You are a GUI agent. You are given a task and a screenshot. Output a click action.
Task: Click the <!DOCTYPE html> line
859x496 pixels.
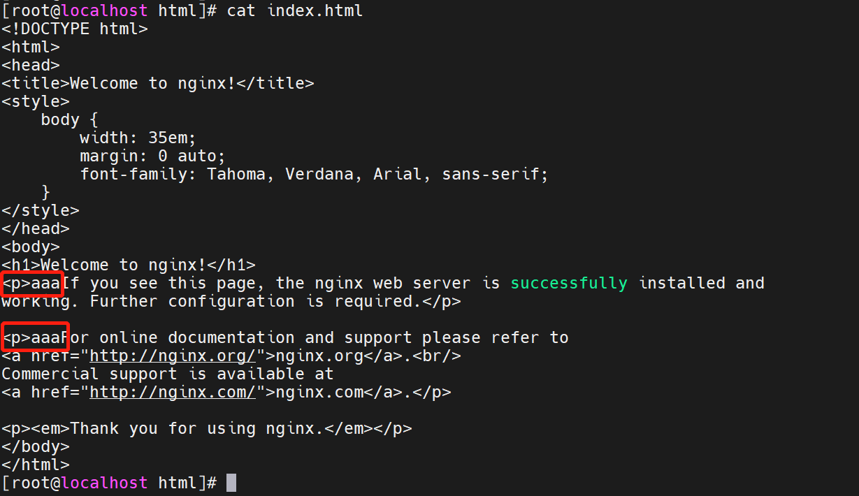pos(75,29)
